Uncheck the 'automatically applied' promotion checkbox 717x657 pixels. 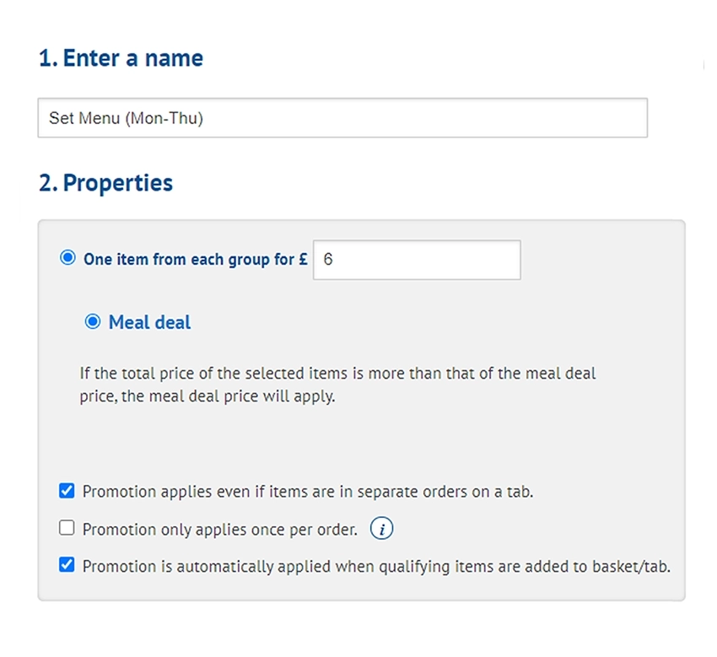click(x=67, y=564)
